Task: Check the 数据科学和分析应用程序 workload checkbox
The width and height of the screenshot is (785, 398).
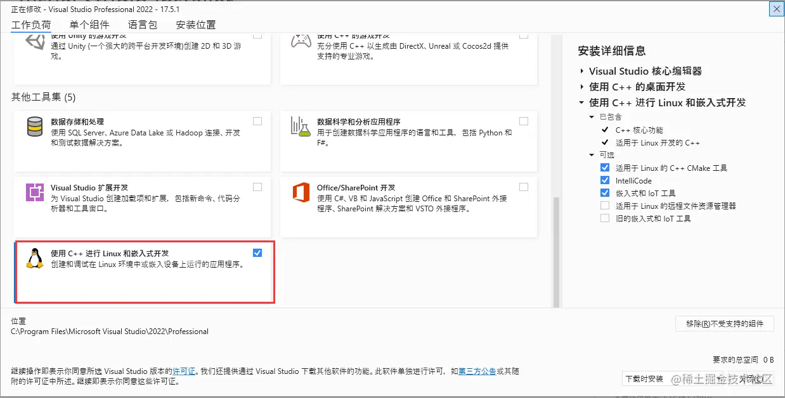Action: coord(524,121)
